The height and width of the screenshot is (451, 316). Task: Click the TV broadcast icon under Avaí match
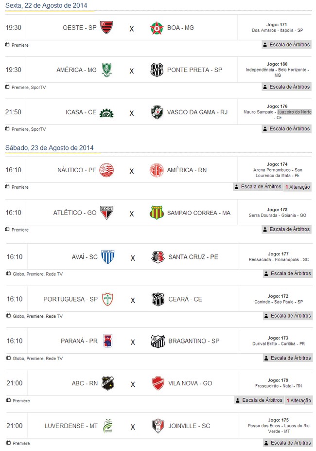click(8, 274)
